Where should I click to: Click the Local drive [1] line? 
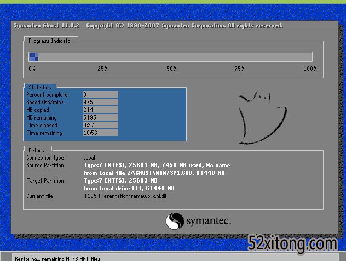[x=129, y=188]
